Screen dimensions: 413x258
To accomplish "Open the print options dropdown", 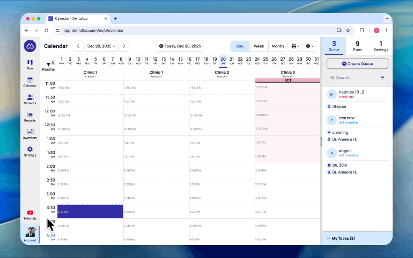I will click(x=295, y=46).
